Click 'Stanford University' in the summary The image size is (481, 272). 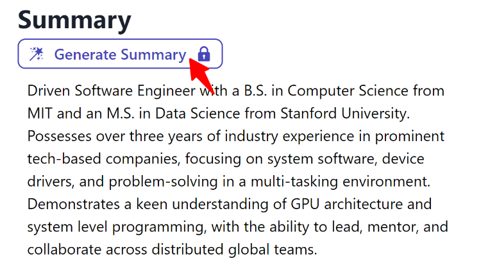345,114
